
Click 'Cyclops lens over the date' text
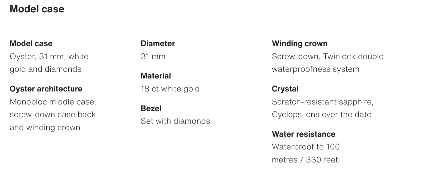point(321,114)
